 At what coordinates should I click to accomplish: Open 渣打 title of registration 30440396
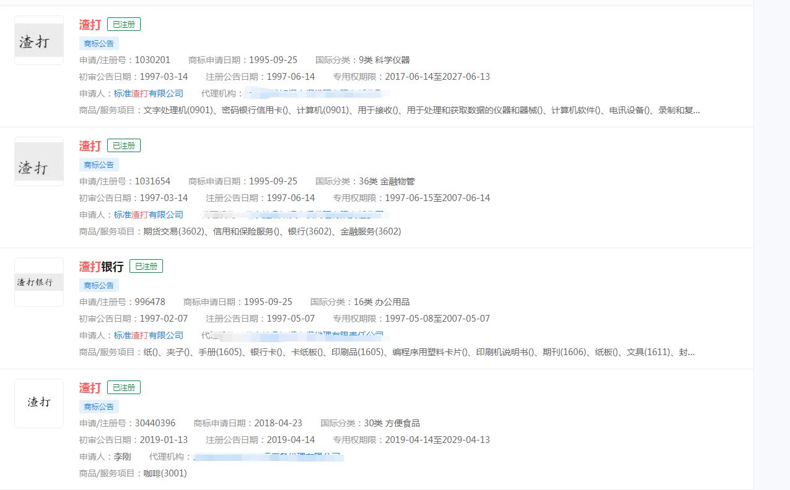tap(90, 388)
